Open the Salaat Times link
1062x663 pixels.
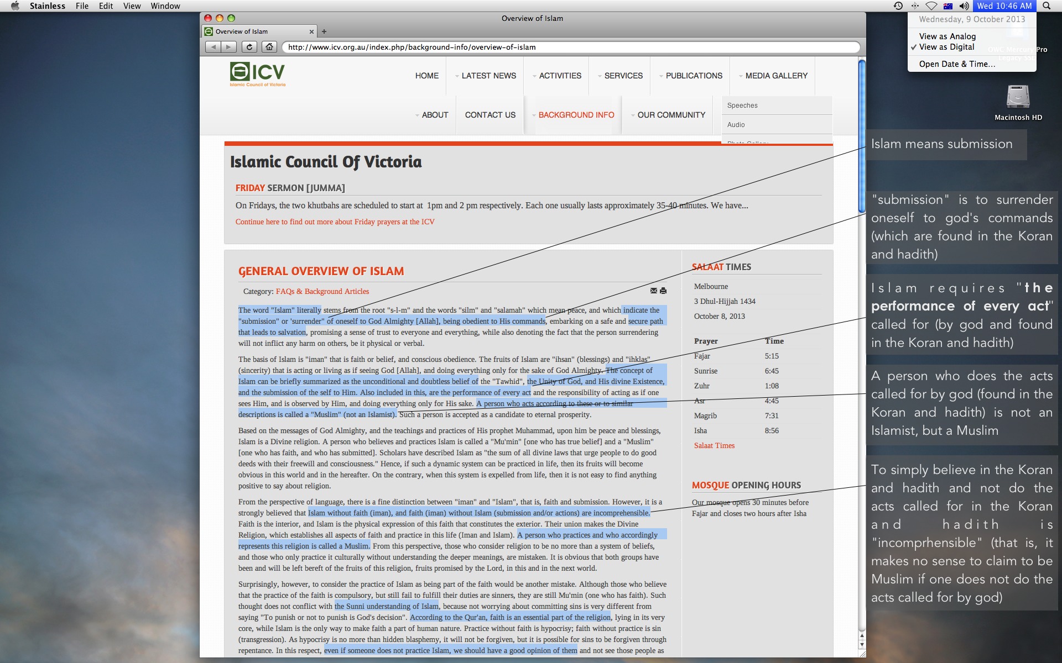[x=714, y=445]
